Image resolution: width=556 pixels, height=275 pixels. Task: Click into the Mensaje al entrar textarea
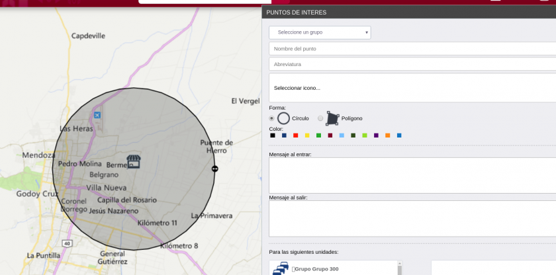pos(412,176)
